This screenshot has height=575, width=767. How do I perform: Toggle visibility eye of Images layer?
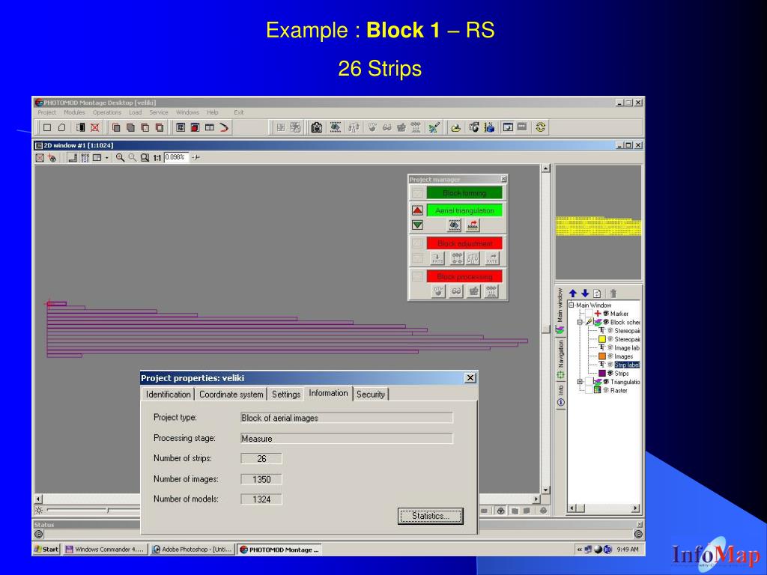(x=610, y=356)
